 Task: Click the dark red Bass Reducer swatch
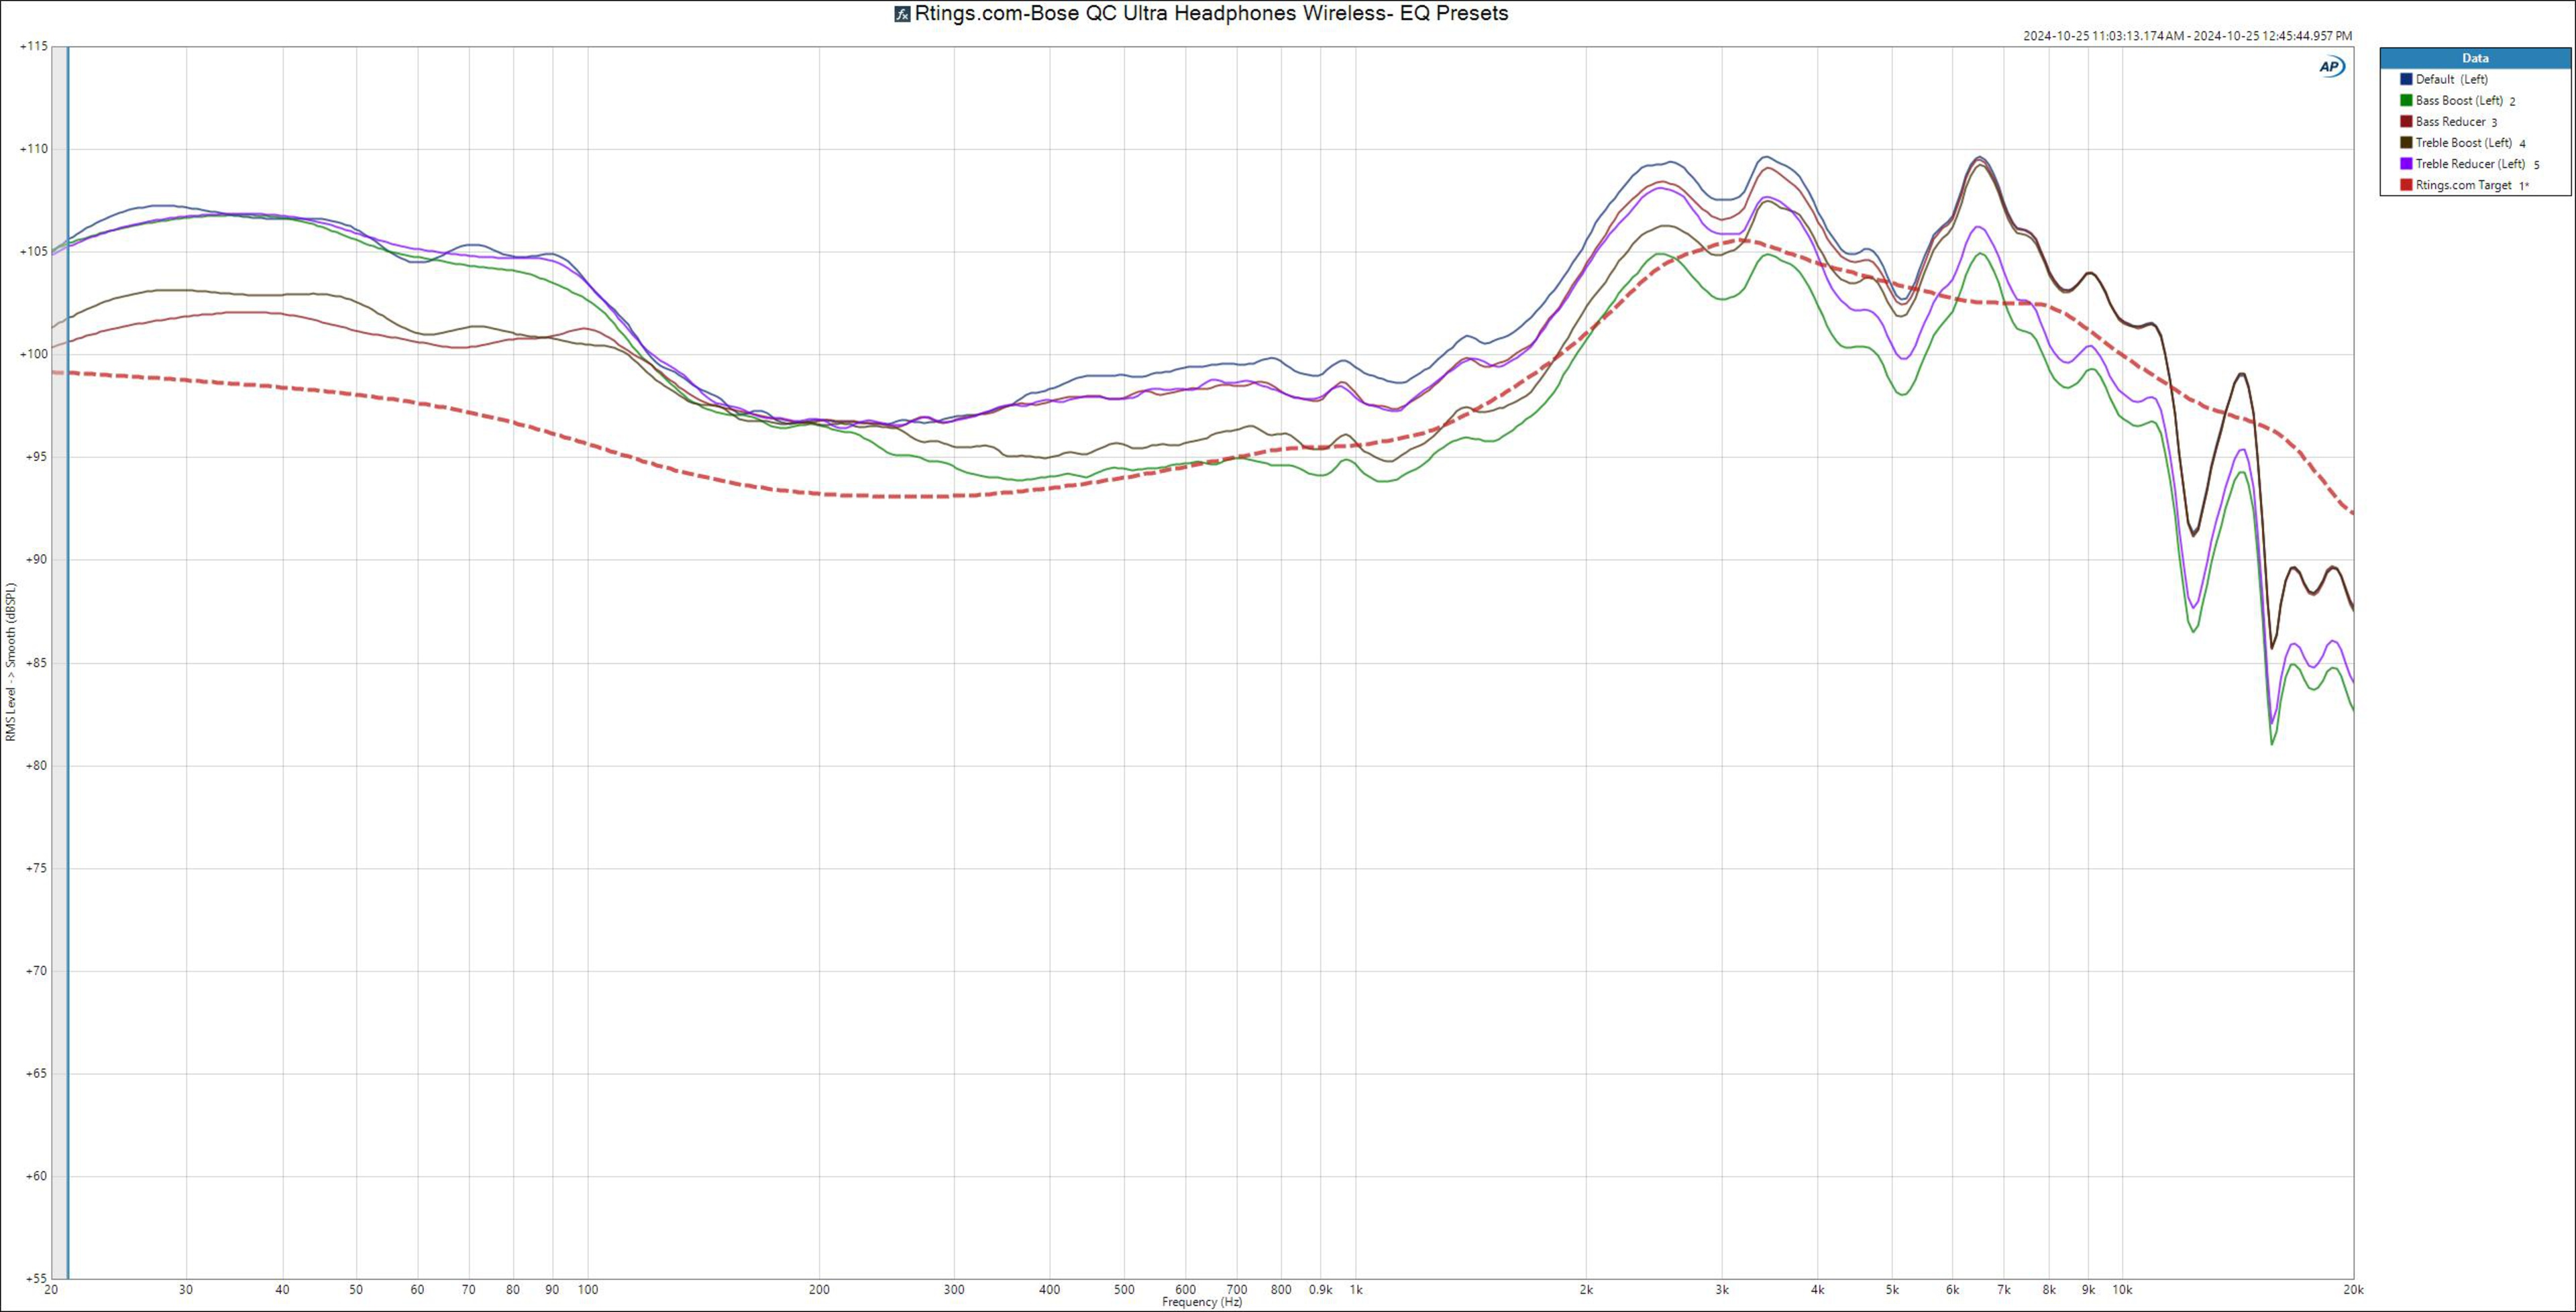(2406, 121)
